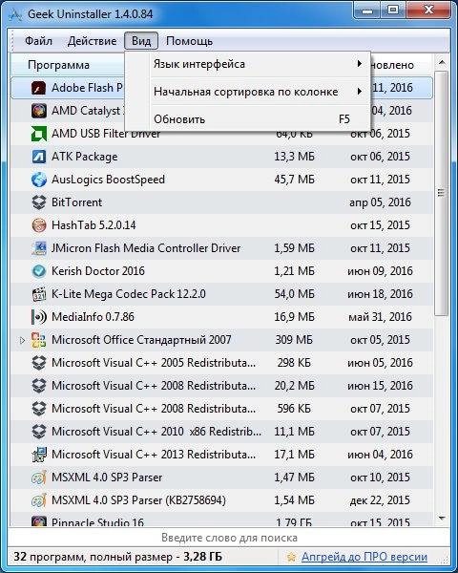
Task: Click the Kerish Doctor 2016 icon
Action: click(x=38, y=271)
